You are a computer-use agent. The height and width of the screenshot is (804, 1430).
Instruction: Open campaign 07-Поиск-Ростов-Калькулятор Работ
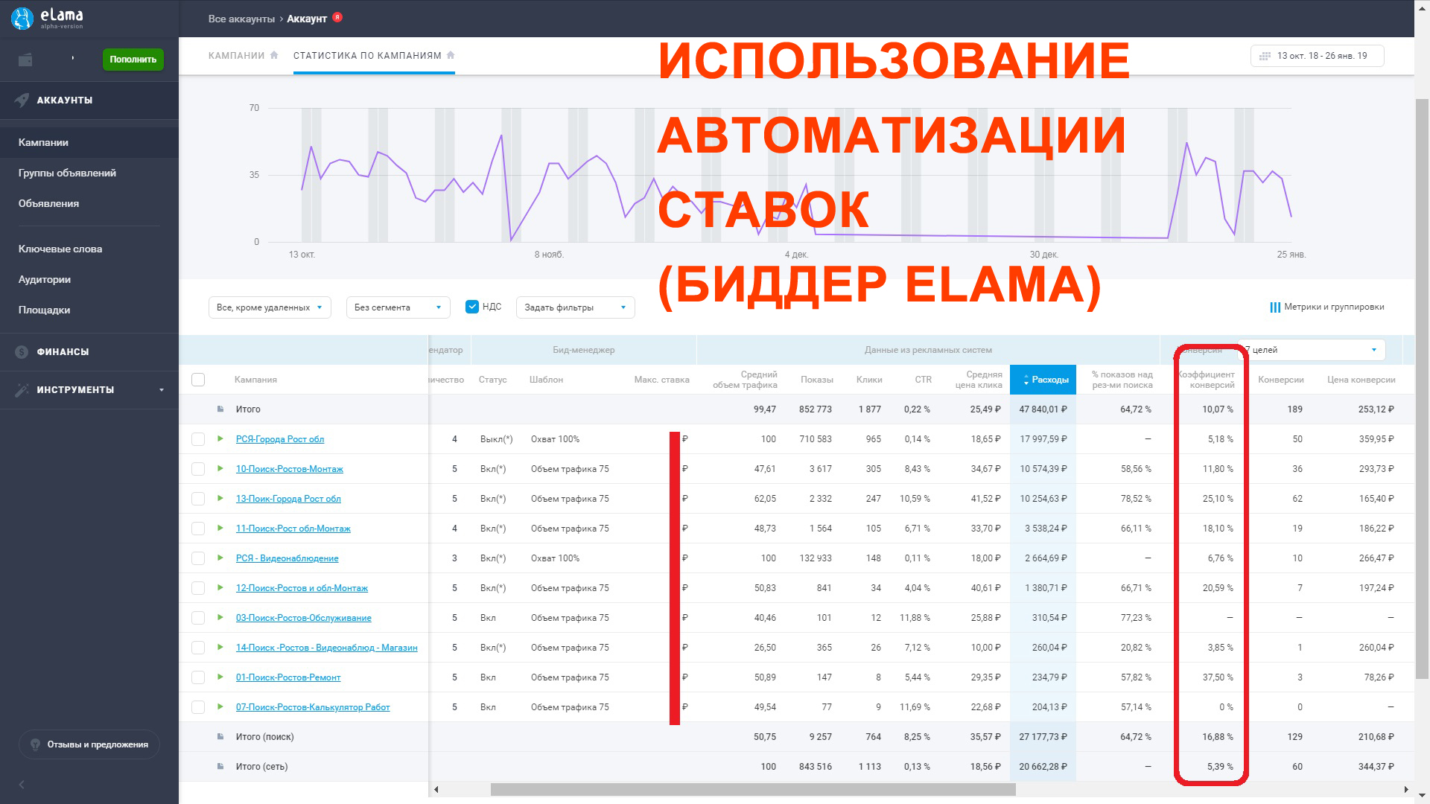coord(313,707)
